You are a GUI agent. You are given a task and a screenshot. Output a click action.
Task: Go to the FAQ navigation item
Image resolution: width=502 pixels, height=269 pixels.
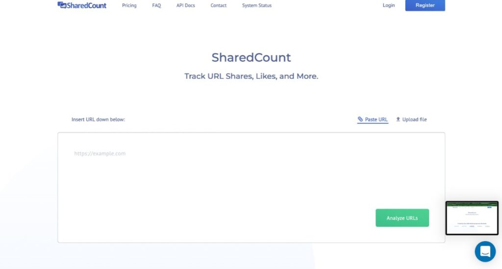[156, 5]
